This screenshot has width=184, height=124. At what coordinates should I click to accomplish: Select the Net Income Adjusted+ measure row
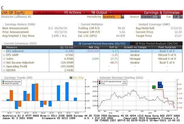20,62
